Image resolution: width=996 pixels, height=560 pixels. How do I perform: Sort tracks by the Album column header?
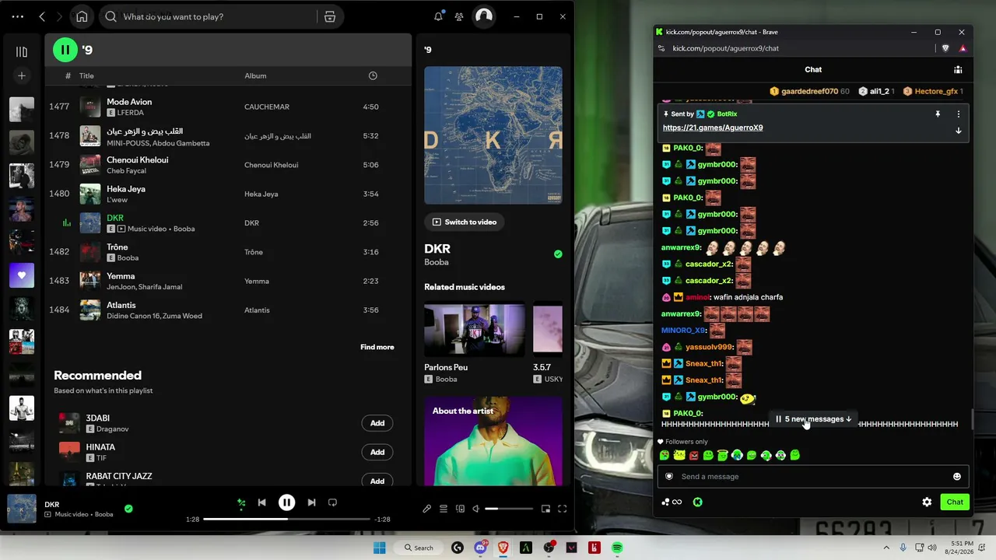coord(255,75)
